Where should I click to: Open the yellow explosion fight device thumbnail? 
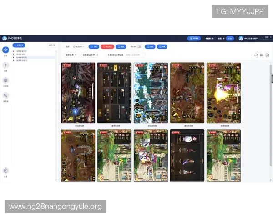[x=223, y=93]
